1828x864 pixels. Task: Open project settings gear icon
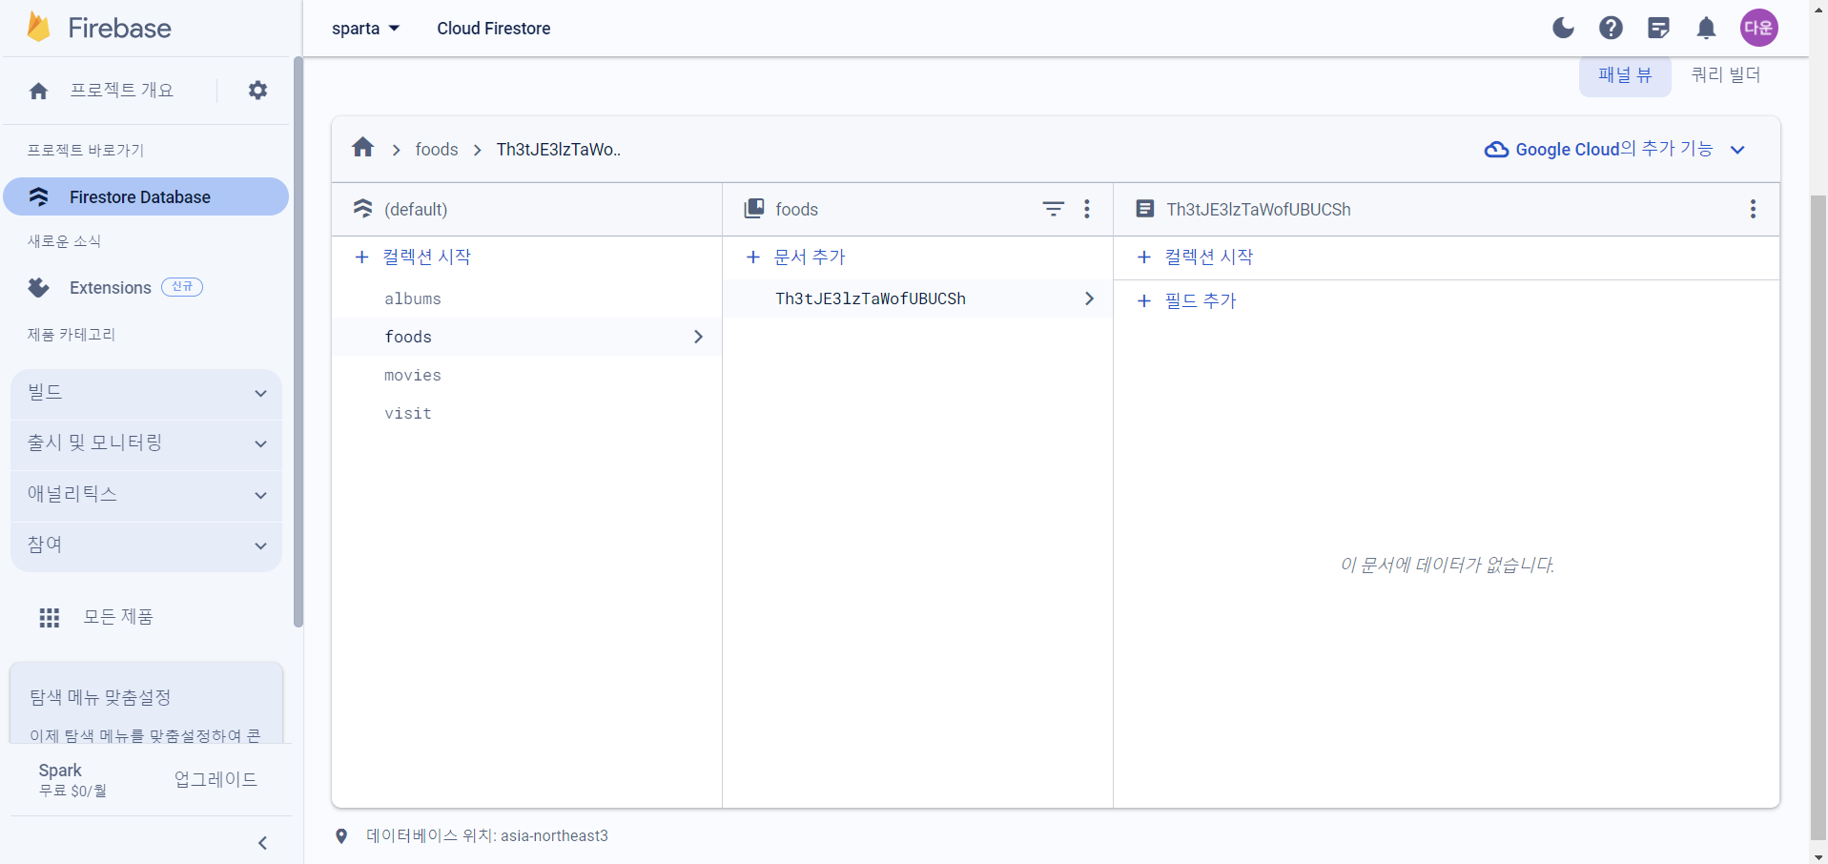[x=257, y=90]
